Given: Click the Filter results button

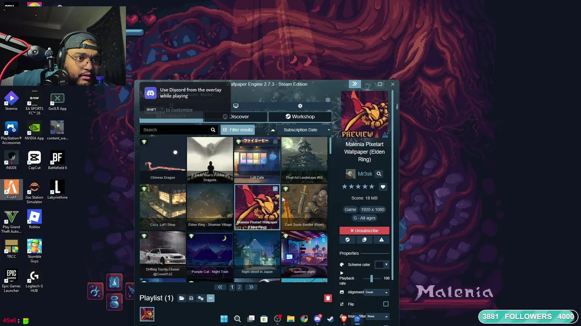Looking at the screenshot, I should coord(237,129).
